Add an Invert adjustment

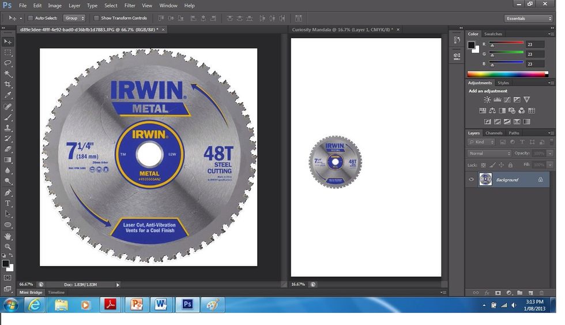pyautogui.click(x=488, y=122)
